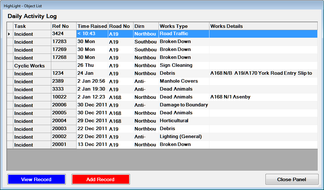Screen dimensions: 324x190
Task: Close the panel with Close Panel
Action: click(292, 179)
